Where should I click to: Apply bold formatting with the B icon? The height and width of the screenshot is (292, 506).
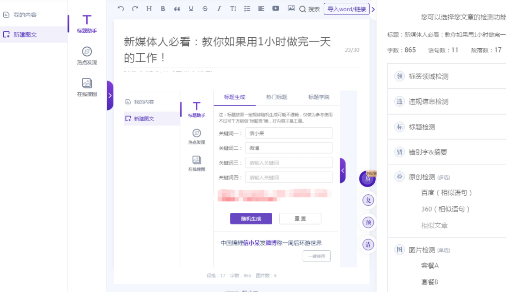163,8
